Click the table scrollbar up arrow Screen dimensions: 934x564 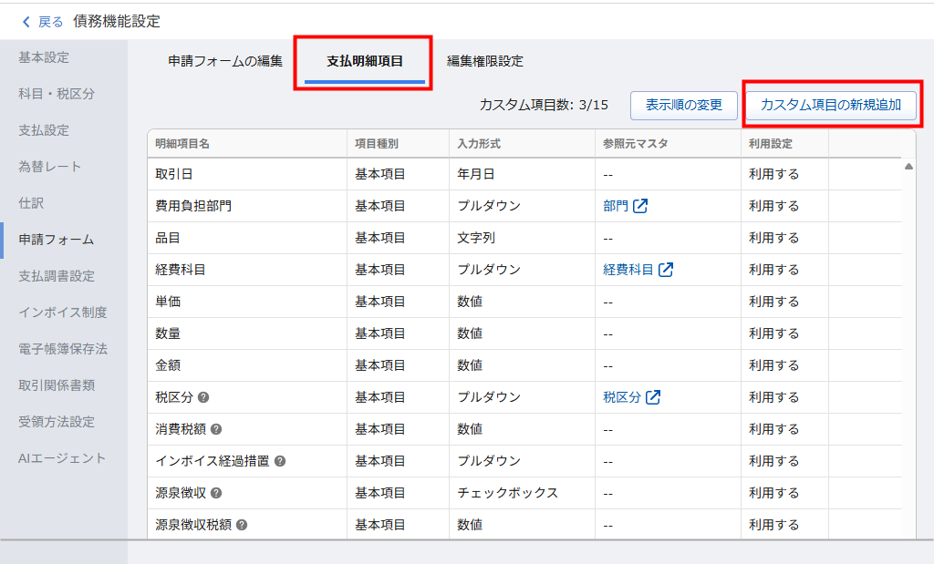click(908, 167)
